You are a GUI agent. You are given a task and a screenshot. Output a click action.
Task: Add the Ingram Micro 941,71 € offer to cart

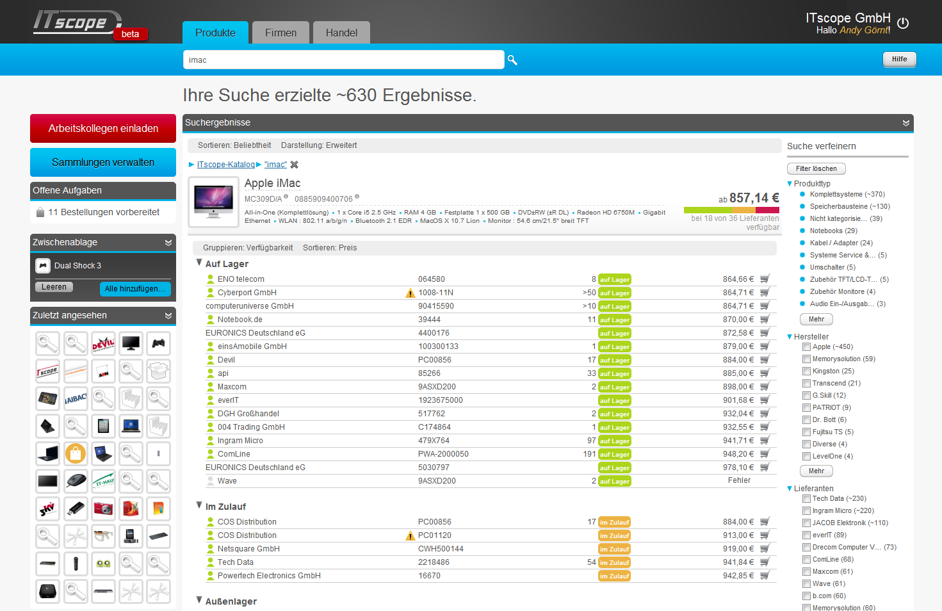pyautogui.click(x=765, y=441)
